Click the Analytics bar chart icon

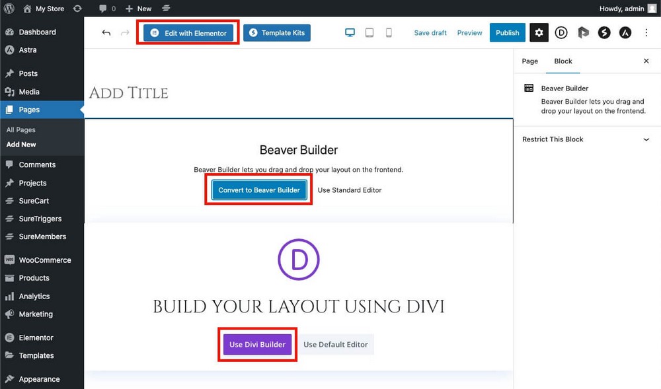pos(9,297)
